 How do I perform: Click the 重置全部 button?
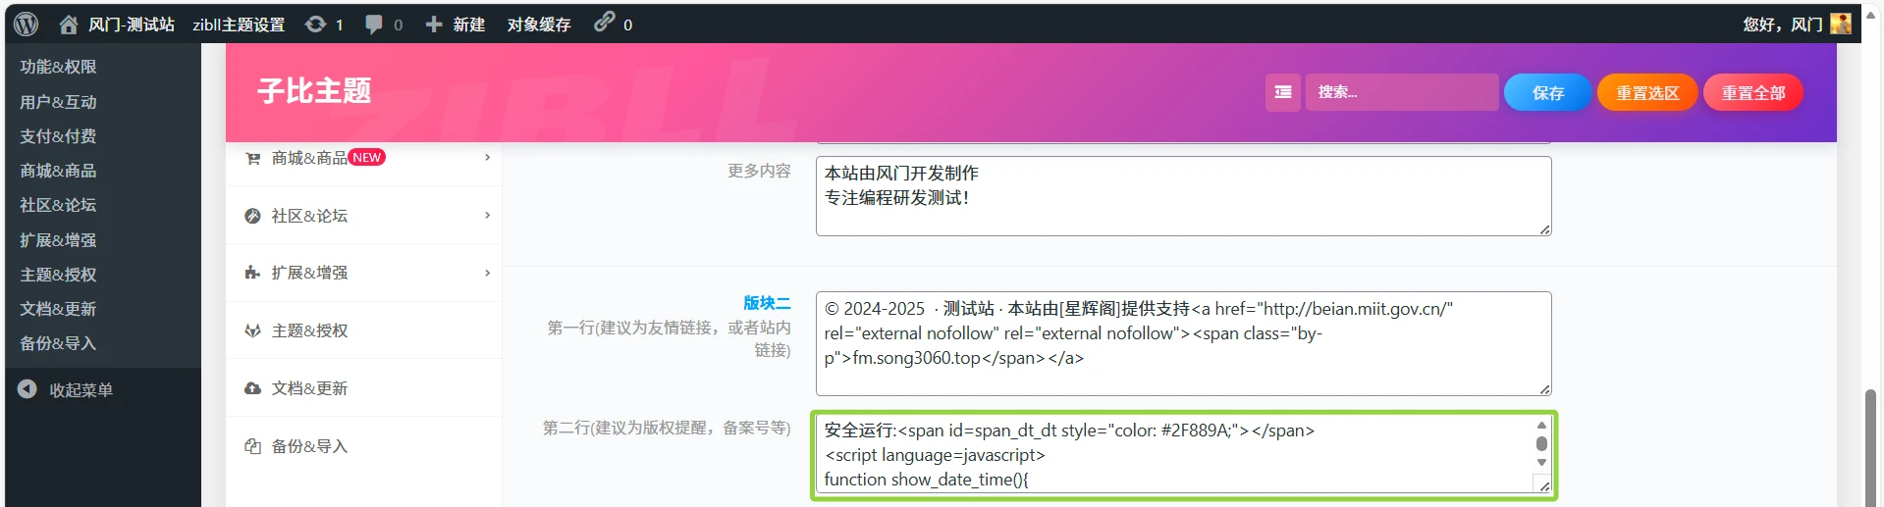[1752, 92]
